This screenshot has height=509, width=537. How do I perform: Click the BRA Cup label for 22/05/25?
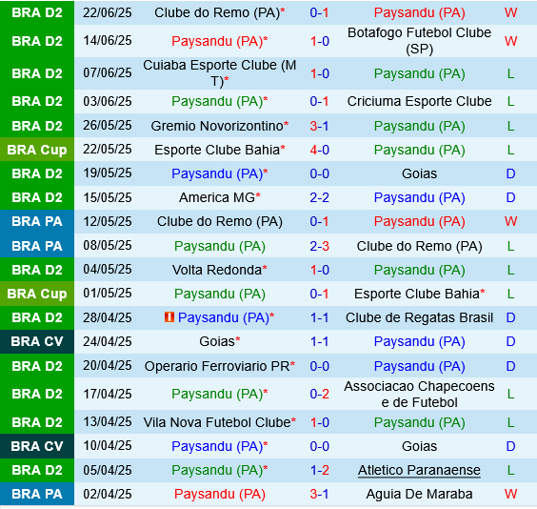click(x=37, y=150)
